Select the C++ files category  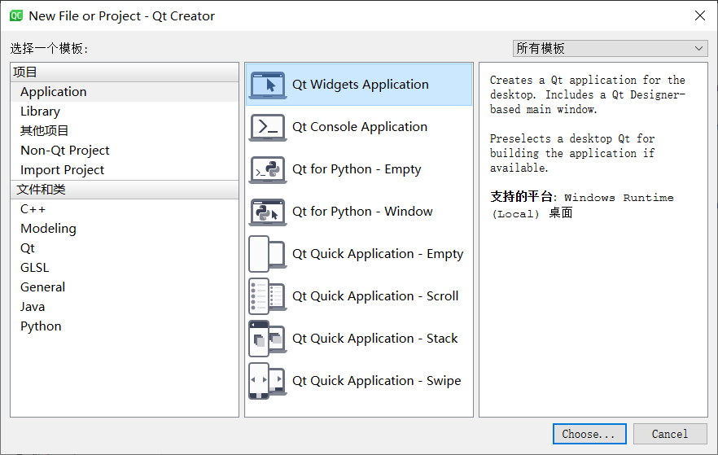pos(125,209)
